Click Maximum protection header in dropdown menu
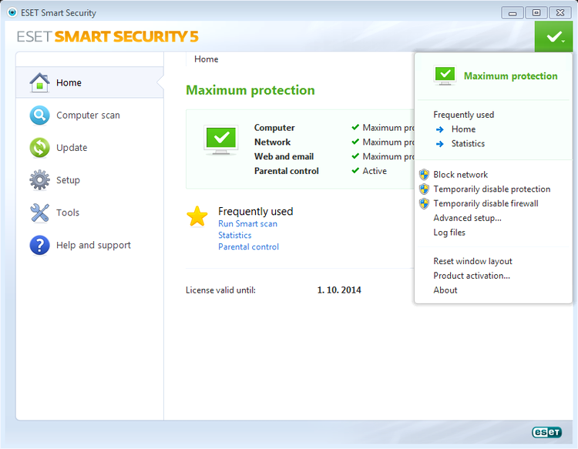 click(510, 76)
